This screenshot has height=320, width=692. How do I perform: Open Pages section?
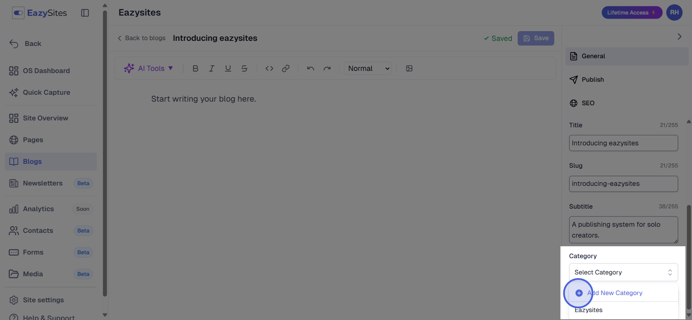pos(51,140)
